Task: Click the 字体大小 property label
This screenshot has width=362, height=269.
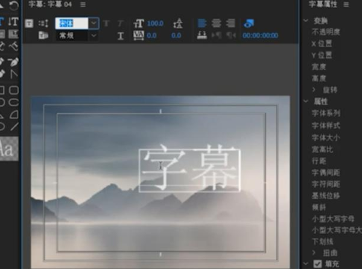Action: 326,138
